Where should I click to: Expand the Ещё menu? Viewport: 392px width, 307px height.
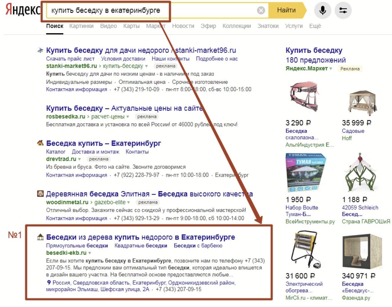point(315,26)
